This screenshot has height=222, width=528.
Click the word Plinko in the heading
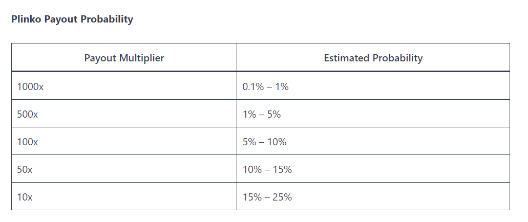(x=27, y=19)
